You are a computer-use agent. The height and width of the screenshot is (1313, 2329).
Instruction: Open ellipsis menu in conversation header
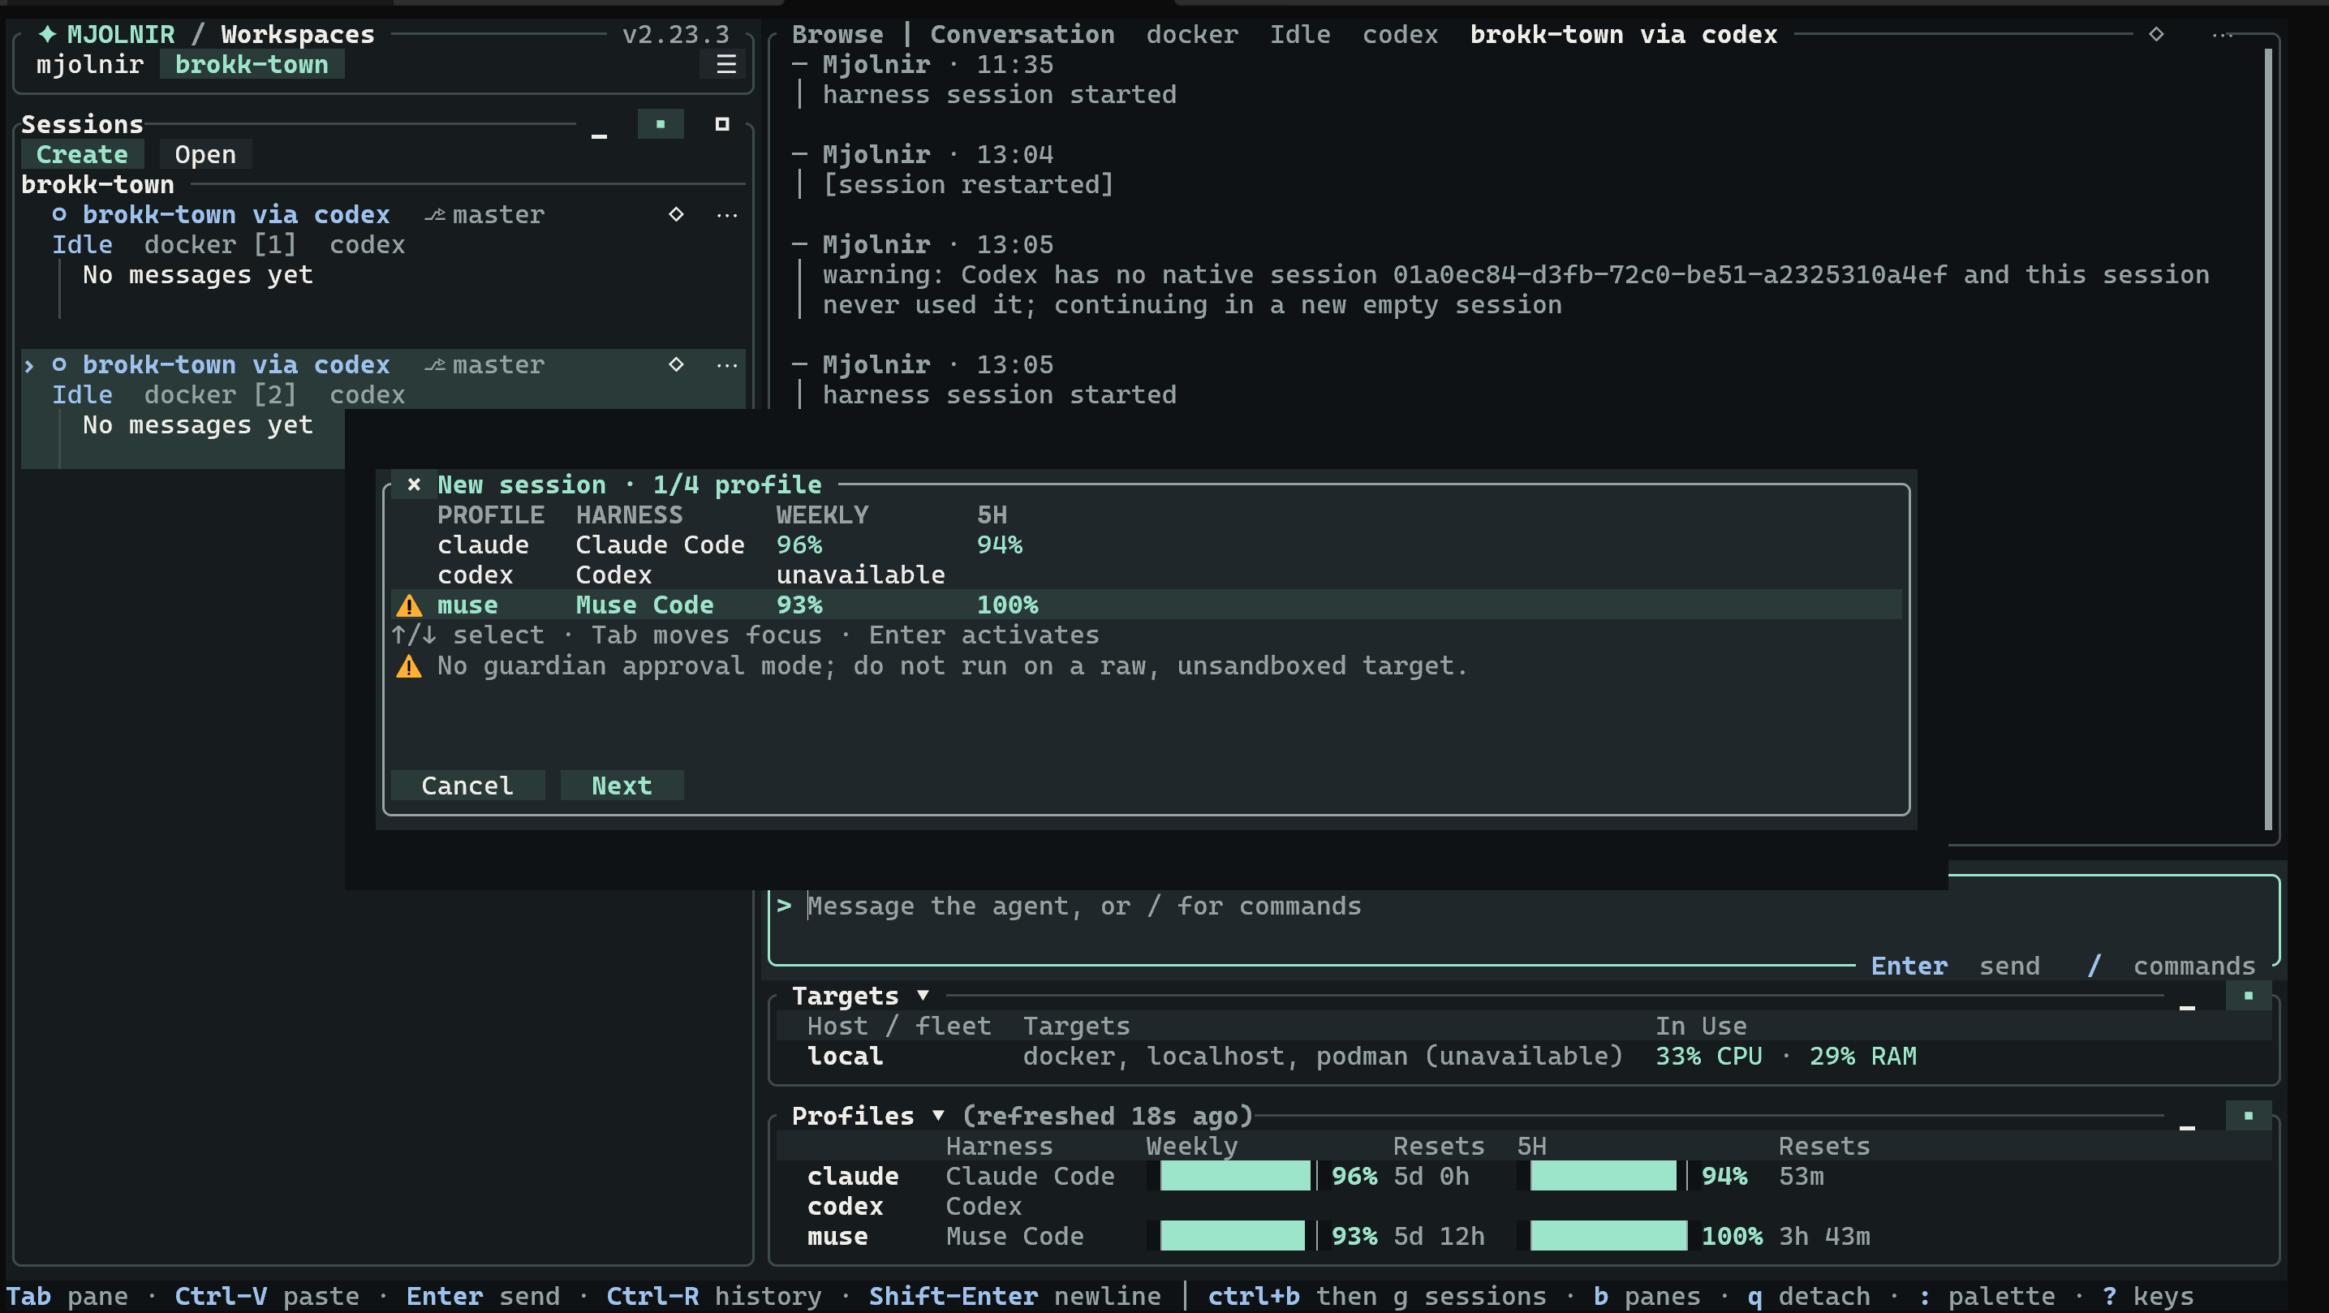[2224, 35]
